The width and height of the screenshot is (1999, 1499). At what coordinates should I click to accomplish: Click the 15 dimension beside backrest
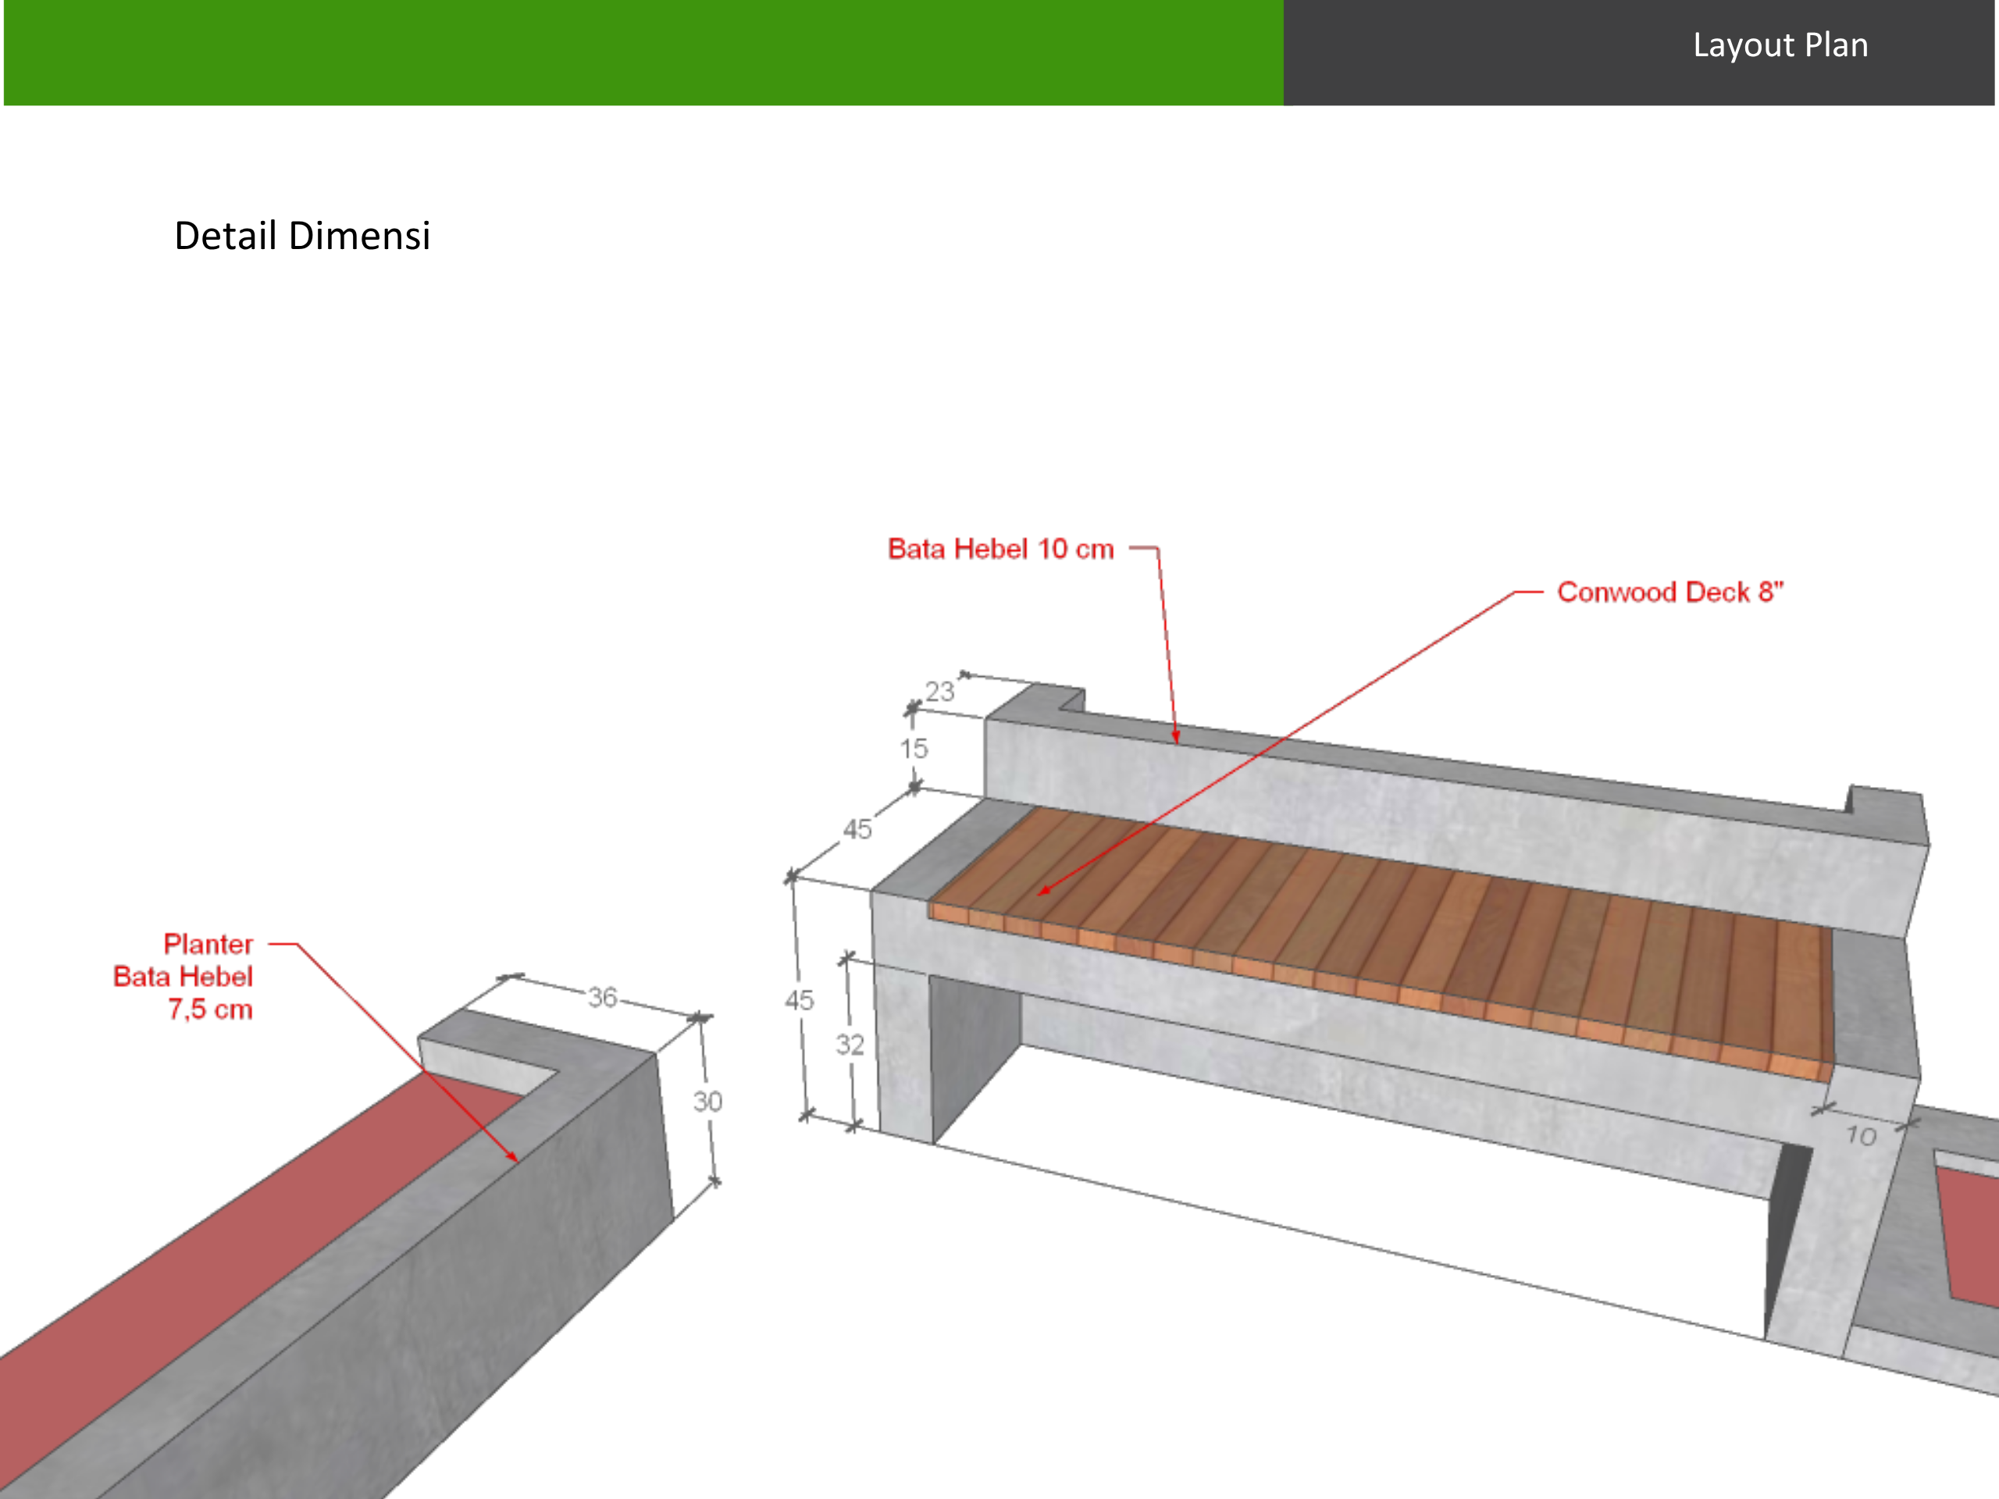click(914, 748)
